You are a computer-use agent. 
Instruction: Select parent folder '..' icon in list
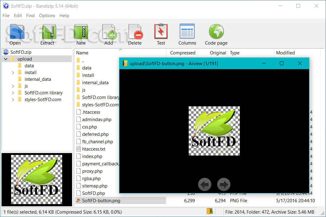[x=78, y=61]
